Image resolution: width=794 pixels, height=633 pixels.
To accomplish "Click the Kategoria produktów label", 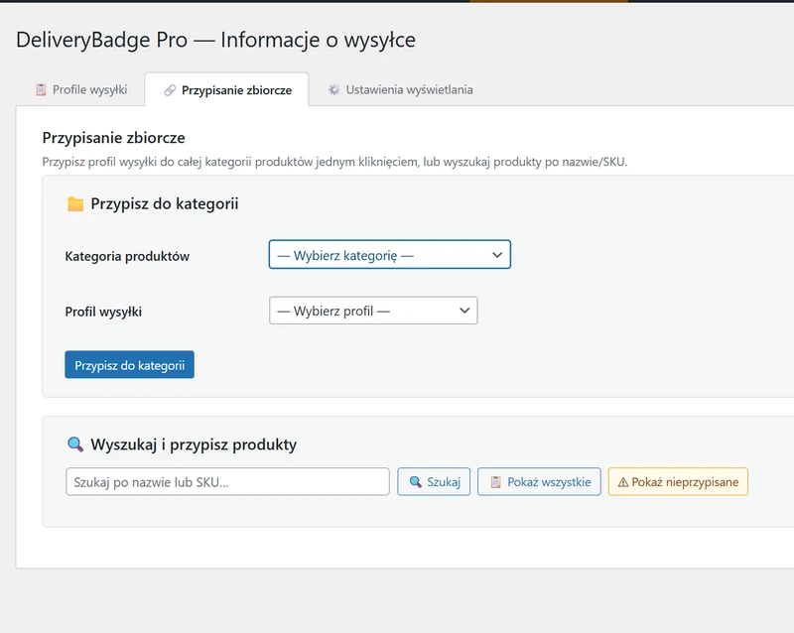I will 127,256.
